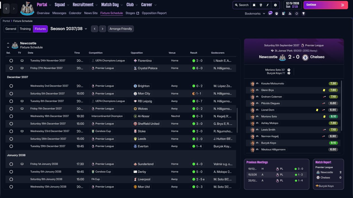Click the Continue button
This screenshot has height=198, width=353.
point(326,5)
